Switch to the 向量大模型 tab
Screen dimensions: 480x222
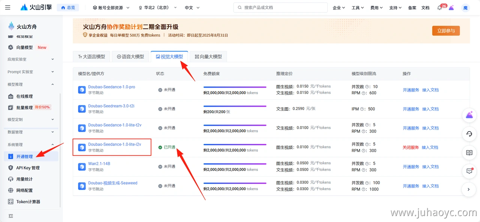tap(208, 57)
